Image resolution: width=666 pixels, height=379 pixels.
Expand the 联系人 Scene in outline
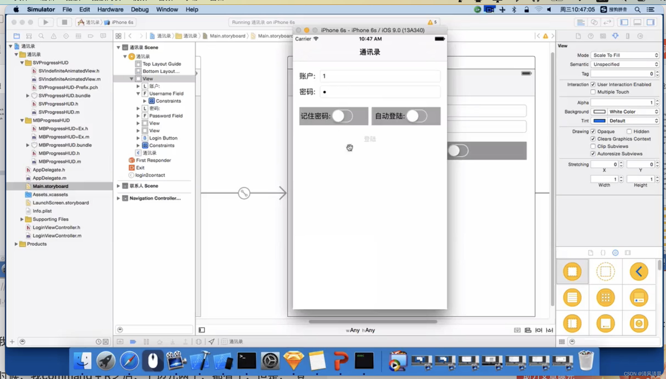tap(118, 186)
